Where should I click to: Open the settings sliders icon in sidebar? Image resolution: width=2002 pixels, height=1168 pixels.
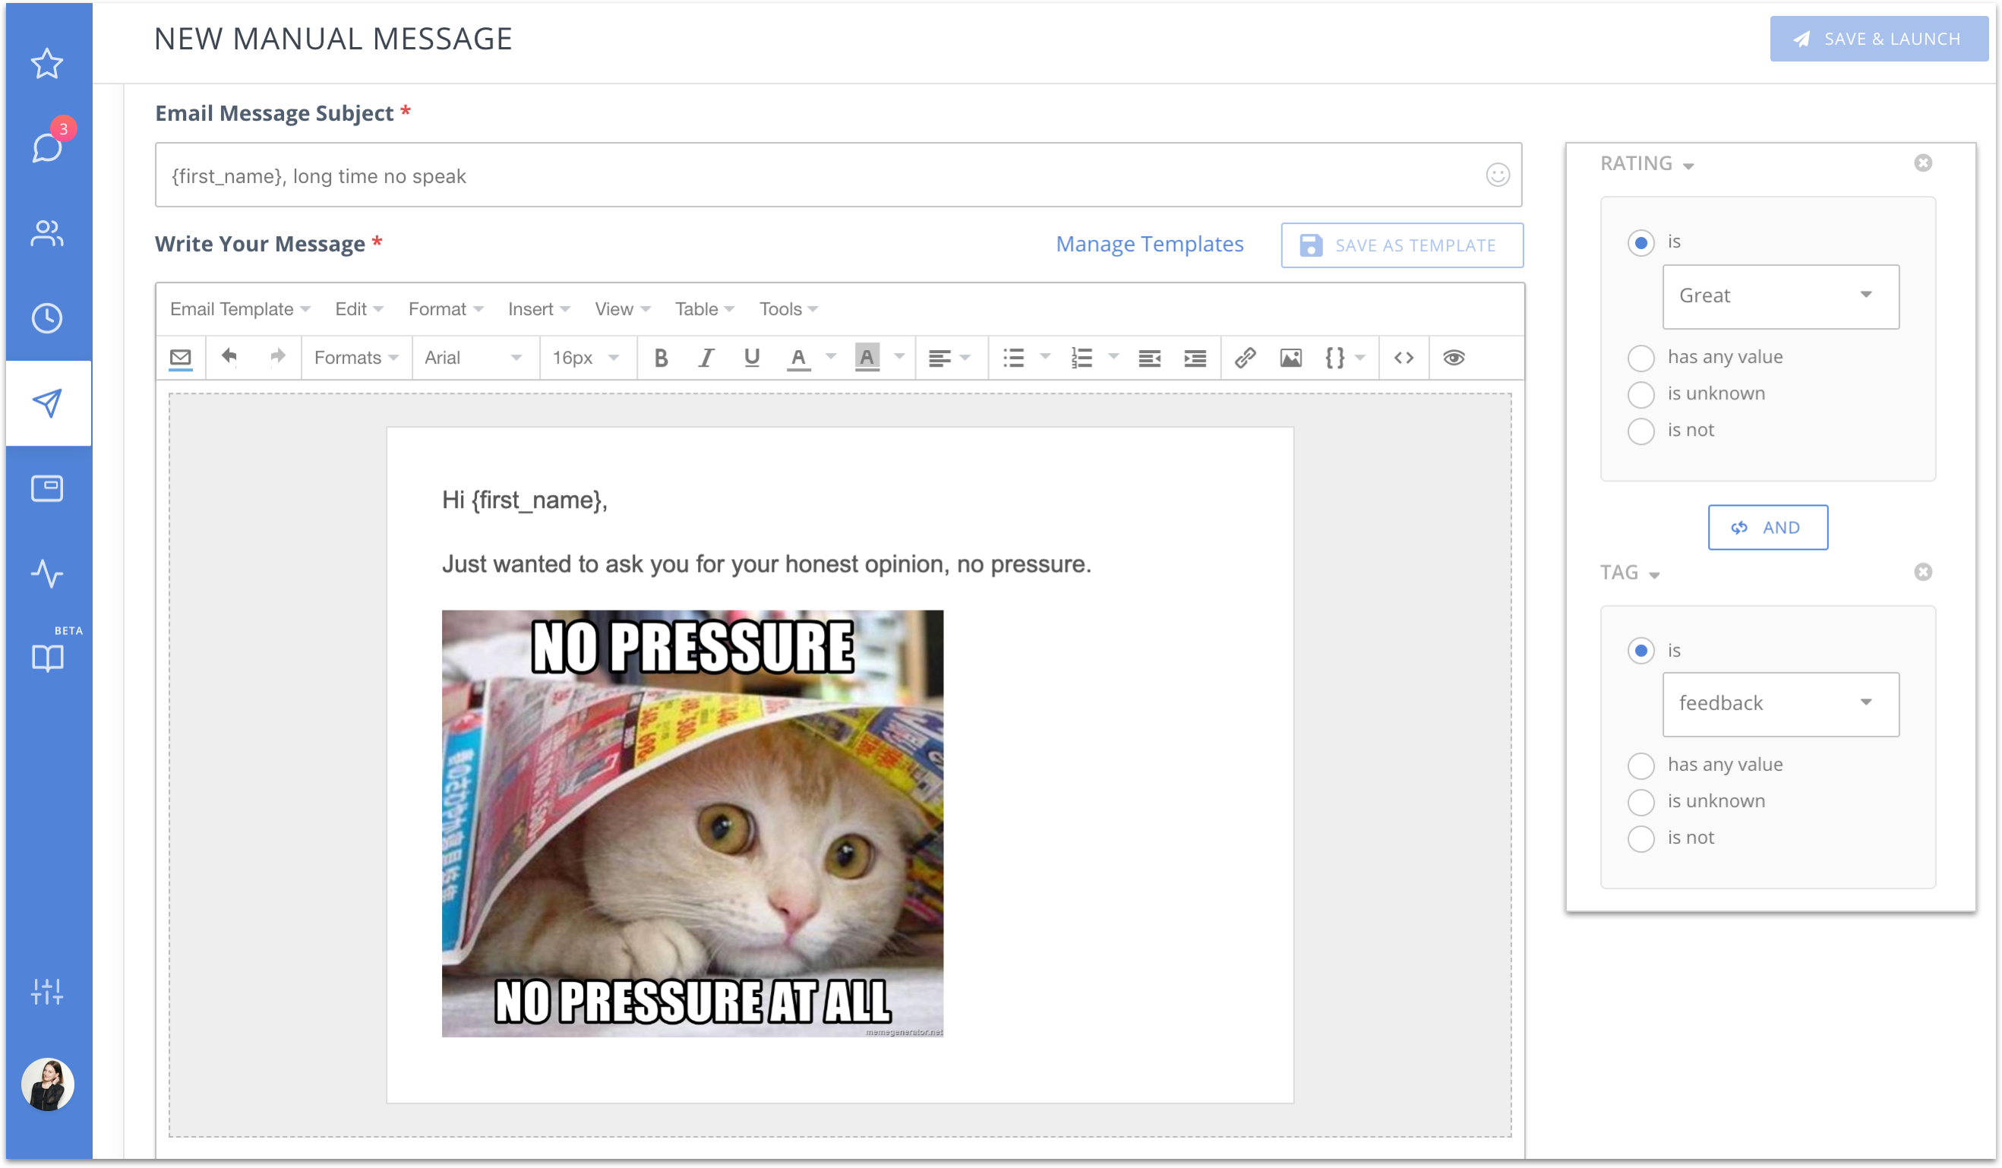click(47, 991)
